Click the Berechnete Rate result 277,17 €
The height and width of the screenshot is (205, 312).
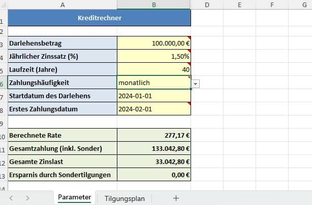153,136
